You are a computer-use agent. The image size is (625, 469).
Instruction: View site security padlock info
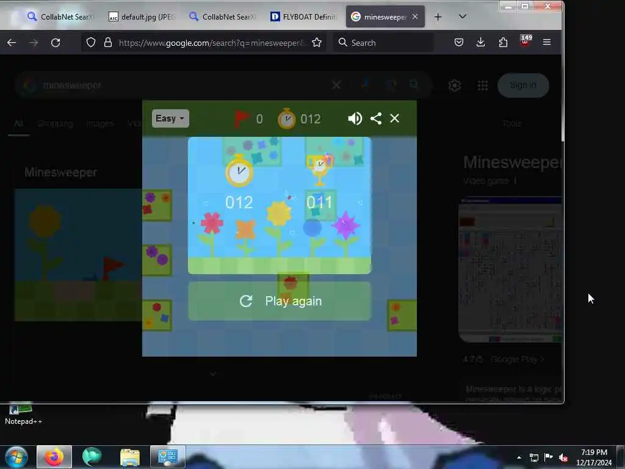107,43
